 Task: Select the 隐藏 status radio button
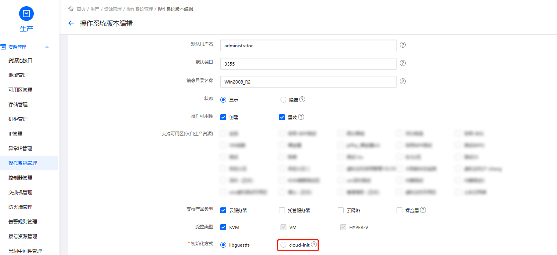pyautogui.click(x=283, y=100)
